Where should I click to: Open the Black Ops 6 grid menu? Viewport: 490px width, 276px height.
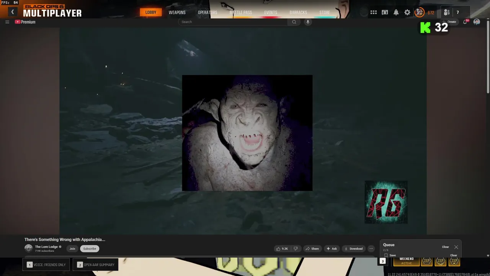[x=374, y=12]
